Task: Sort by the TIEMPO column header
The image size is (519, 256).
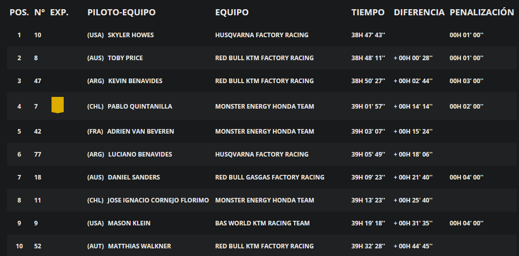Action: [x=368, y=12]
